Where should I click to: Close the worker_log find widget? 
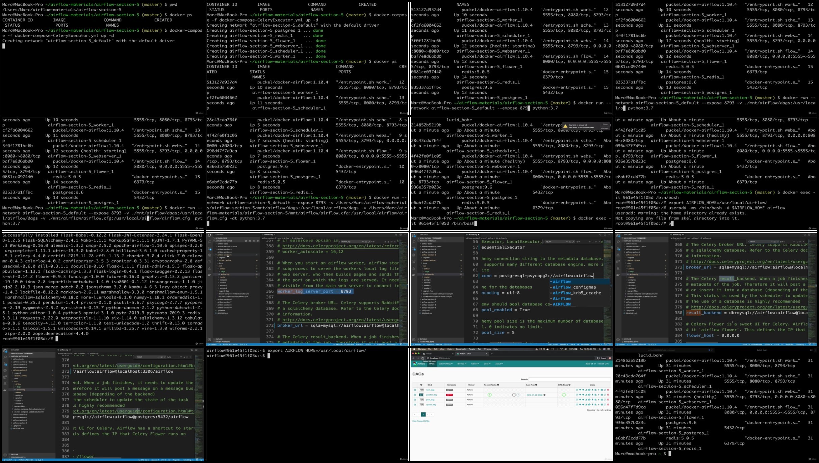pos(395,241)
